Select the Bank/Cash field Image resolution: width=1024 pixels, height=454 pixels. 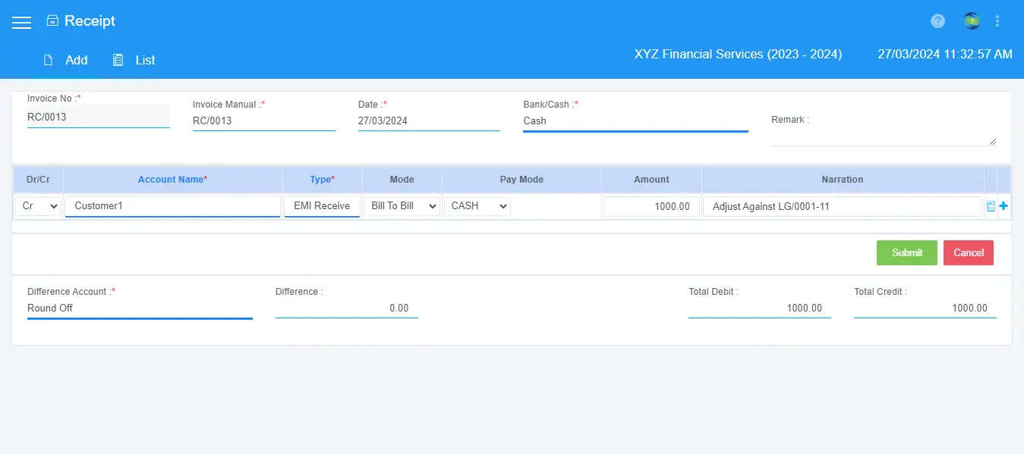click(635, 121)
